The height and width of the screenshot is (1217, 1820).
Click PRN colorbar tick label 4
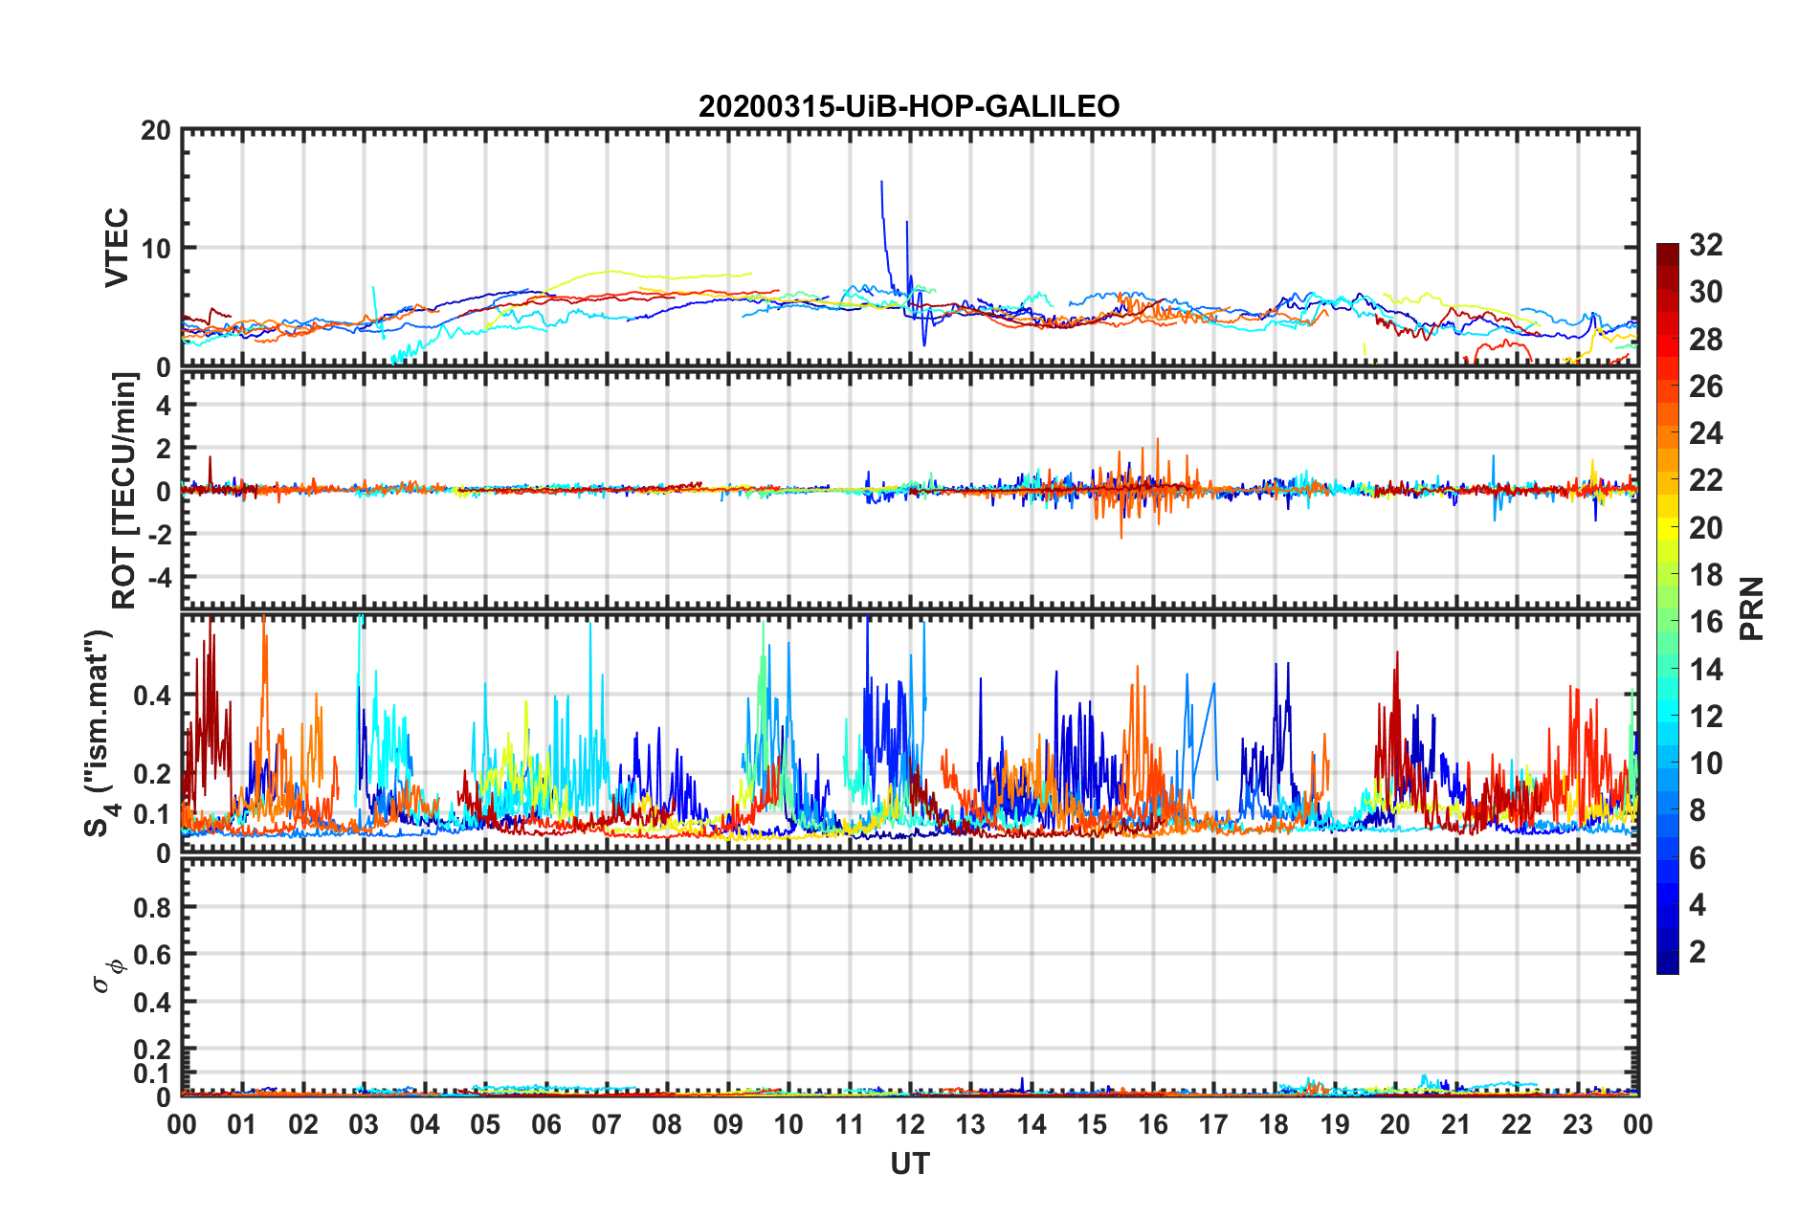1698,905
